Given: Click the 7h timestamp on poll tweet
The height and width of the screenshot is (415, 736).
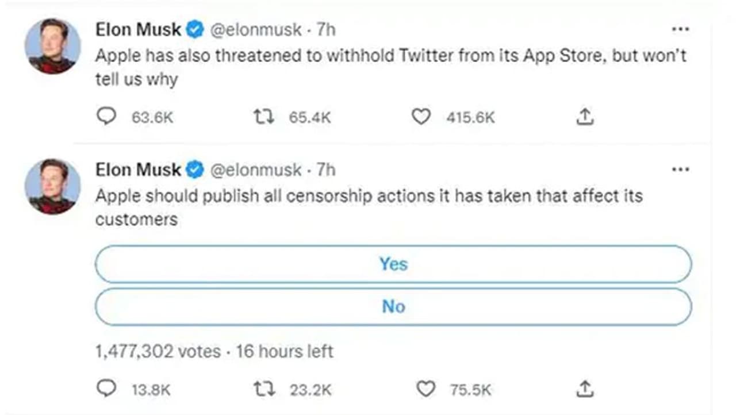Looking at the screenshot, I should [326, 170].
